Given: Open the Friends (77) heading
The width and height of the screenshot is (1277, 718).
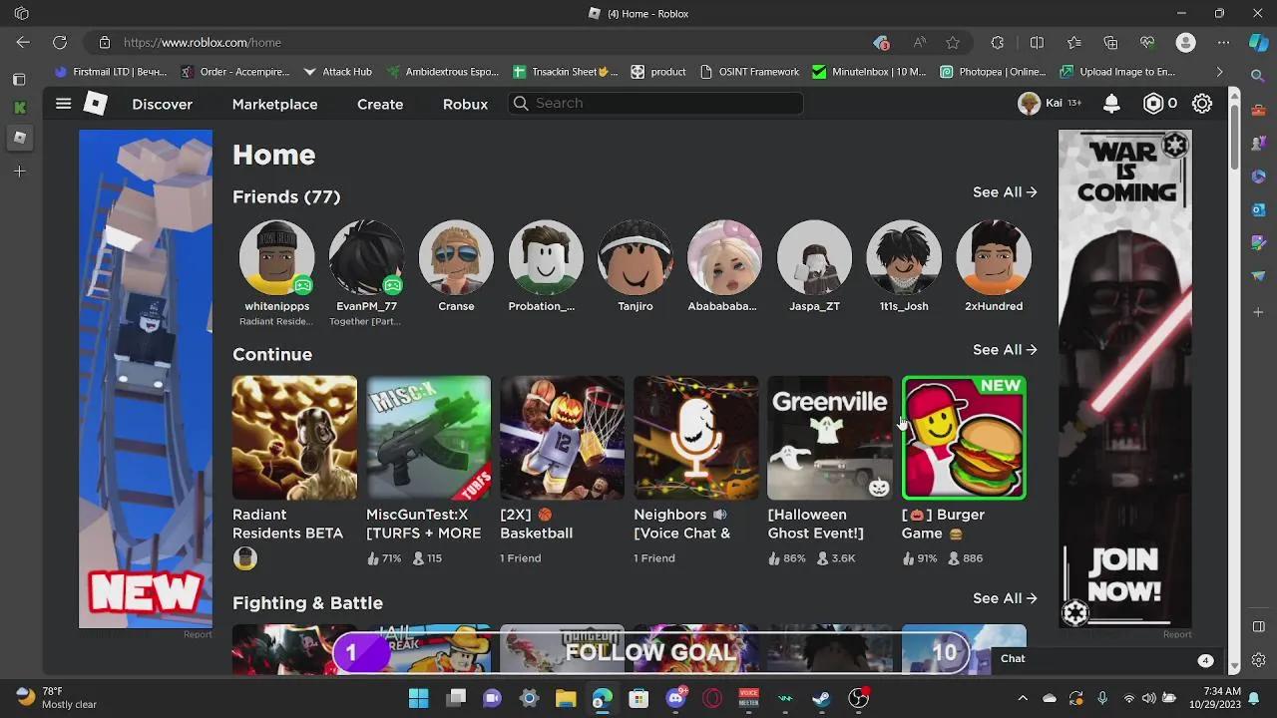Looking at the screenshot, I should [286, 196].
